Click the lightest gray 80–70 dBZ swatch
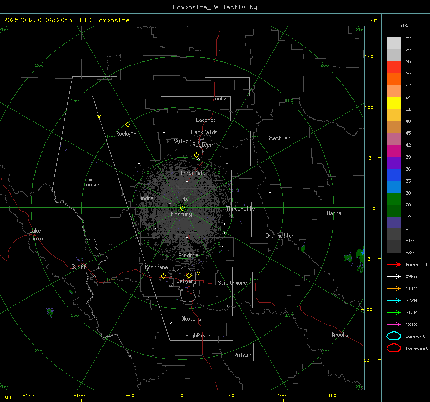This screenshot has height=402, width=430. point(394,43)
